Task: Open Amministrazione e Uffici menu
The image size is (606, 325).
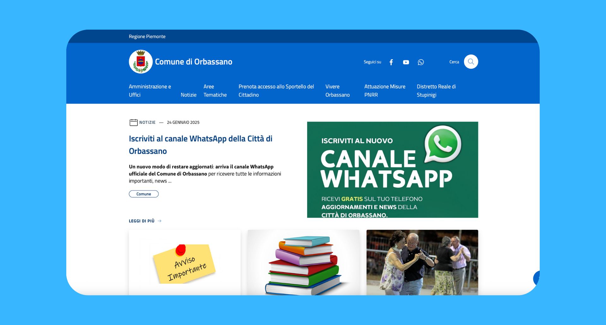Action: click(150, 91)
